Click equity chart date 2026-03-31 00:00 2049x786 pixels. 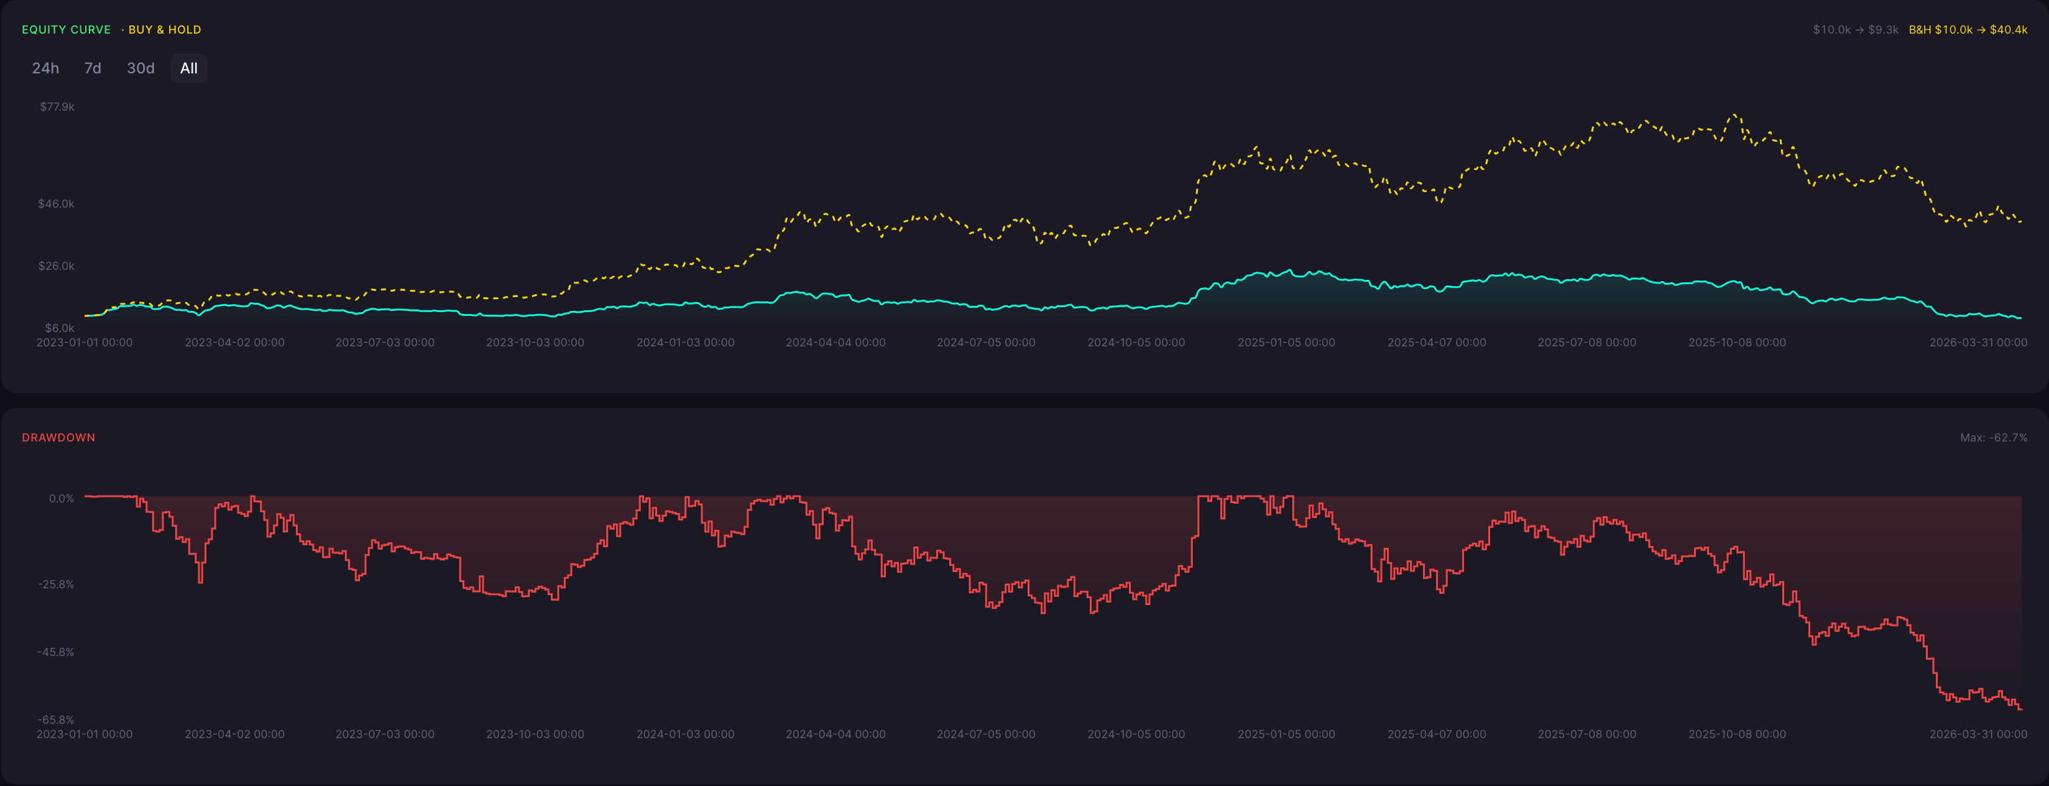point(1978,342)
